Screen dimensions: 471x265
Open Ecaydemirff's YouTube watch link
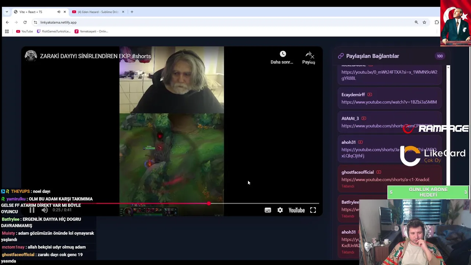pyautogui.click(x=389, y=102)
